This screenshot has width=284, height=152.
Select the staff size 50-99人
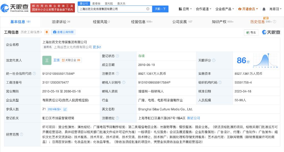[240, 100]
